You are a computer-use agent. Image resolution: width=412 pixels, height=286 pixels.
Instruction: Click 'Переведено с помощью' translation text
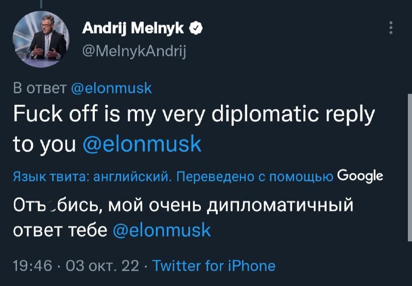pyautogui.click(x=254, y=177)
